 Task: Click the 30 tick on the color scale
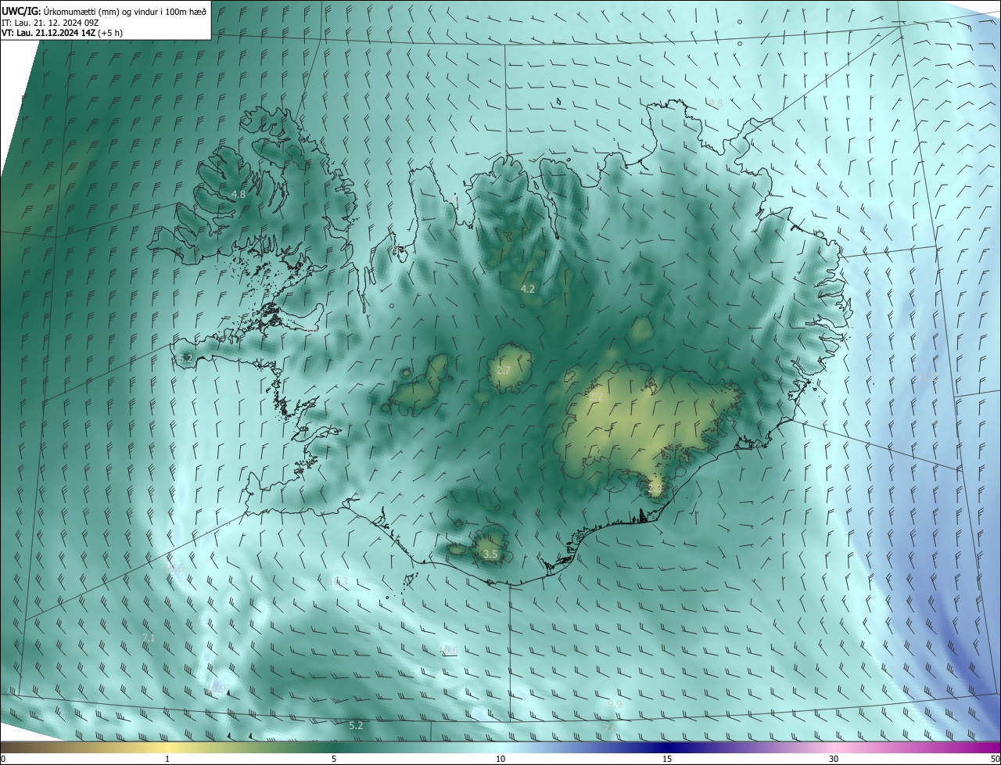pyautogui.click(x=834, y=759)
